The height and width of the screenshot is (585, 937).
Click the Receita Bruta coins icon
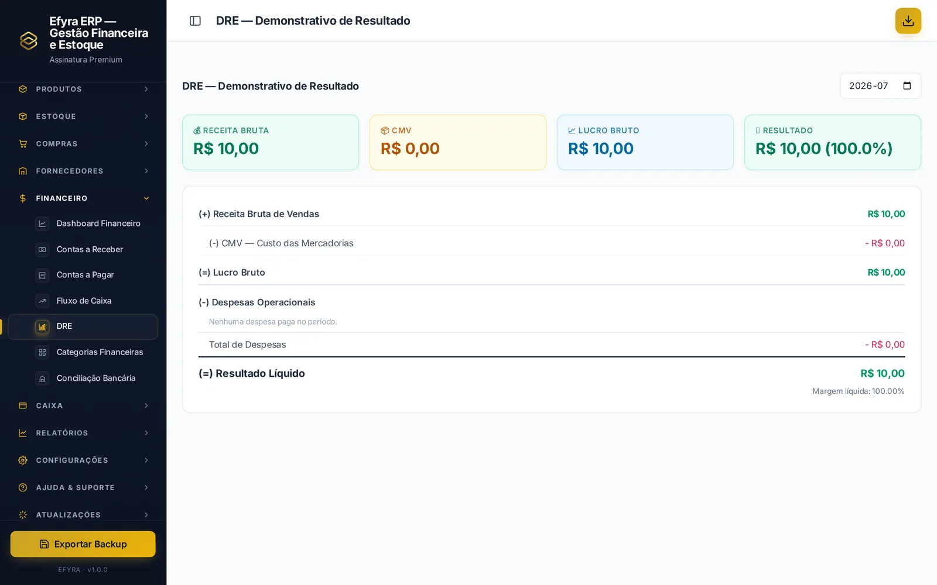197,130
